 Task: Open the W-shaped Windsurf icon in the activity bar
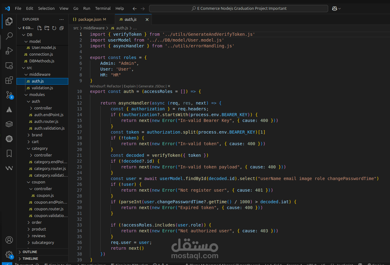[x=9, y=168]
